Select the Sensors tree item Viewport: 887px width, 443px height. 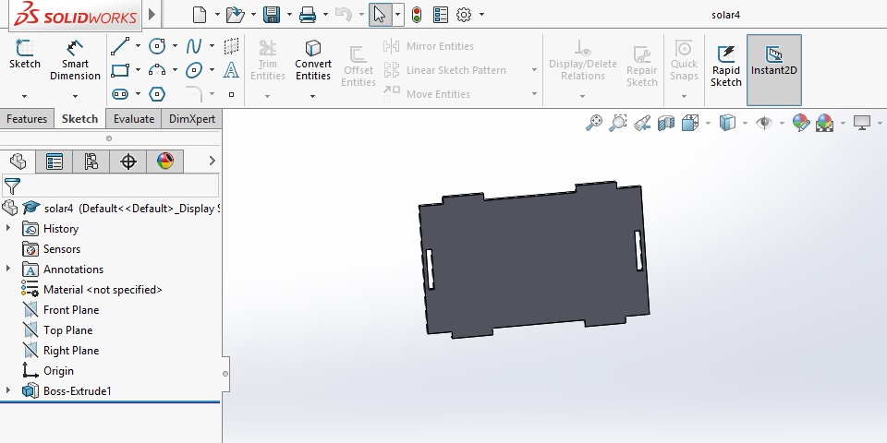click(62, 248)
